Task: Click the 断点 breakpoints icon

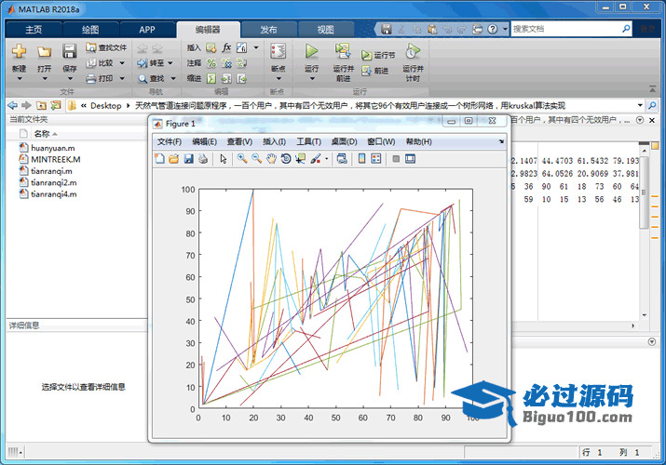Action: pyautogui.click(x=279, y=51)
